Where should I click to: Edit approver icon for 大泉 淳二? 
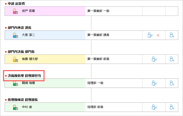click(x=150, y=35)
